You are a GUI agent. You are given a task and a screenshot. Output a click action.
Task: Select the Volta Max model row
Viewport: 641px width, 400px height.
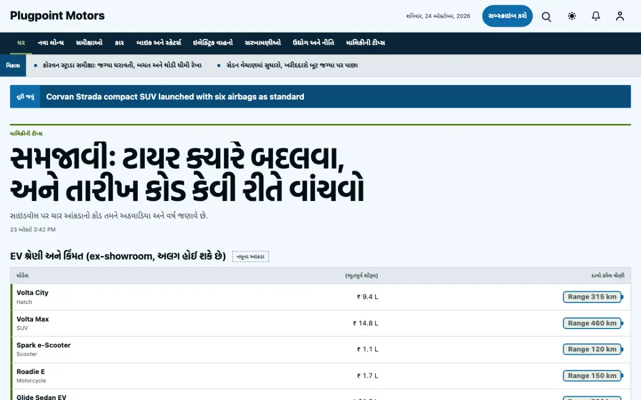click(320, 323)
